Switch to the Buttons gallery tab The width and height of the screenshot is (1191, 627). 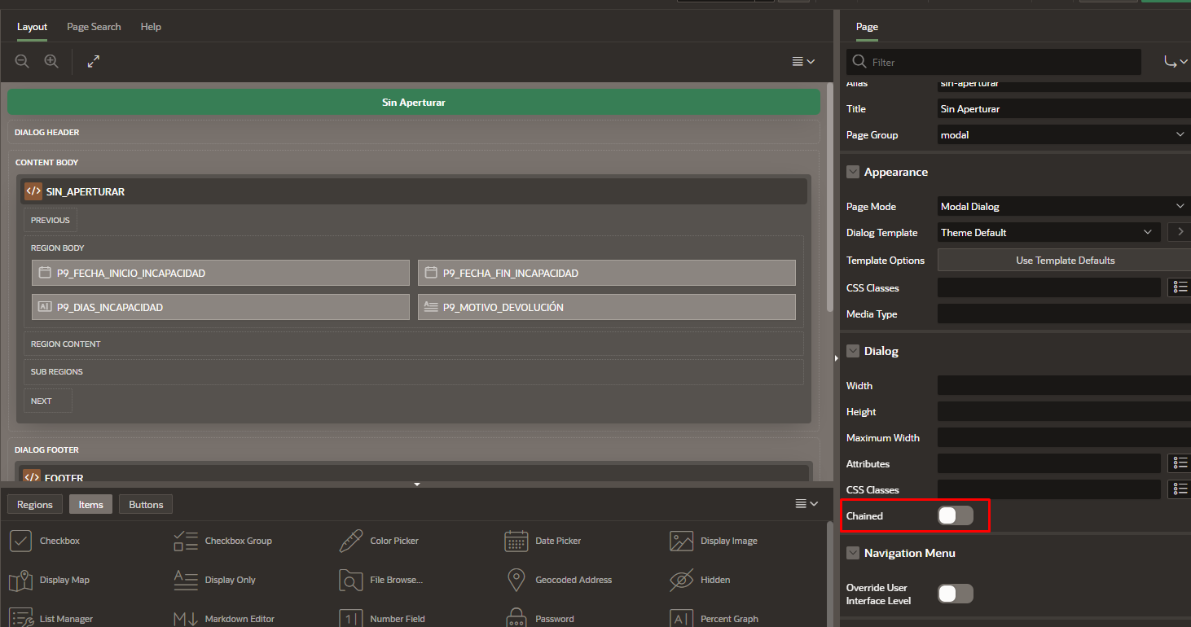(145, 503)
